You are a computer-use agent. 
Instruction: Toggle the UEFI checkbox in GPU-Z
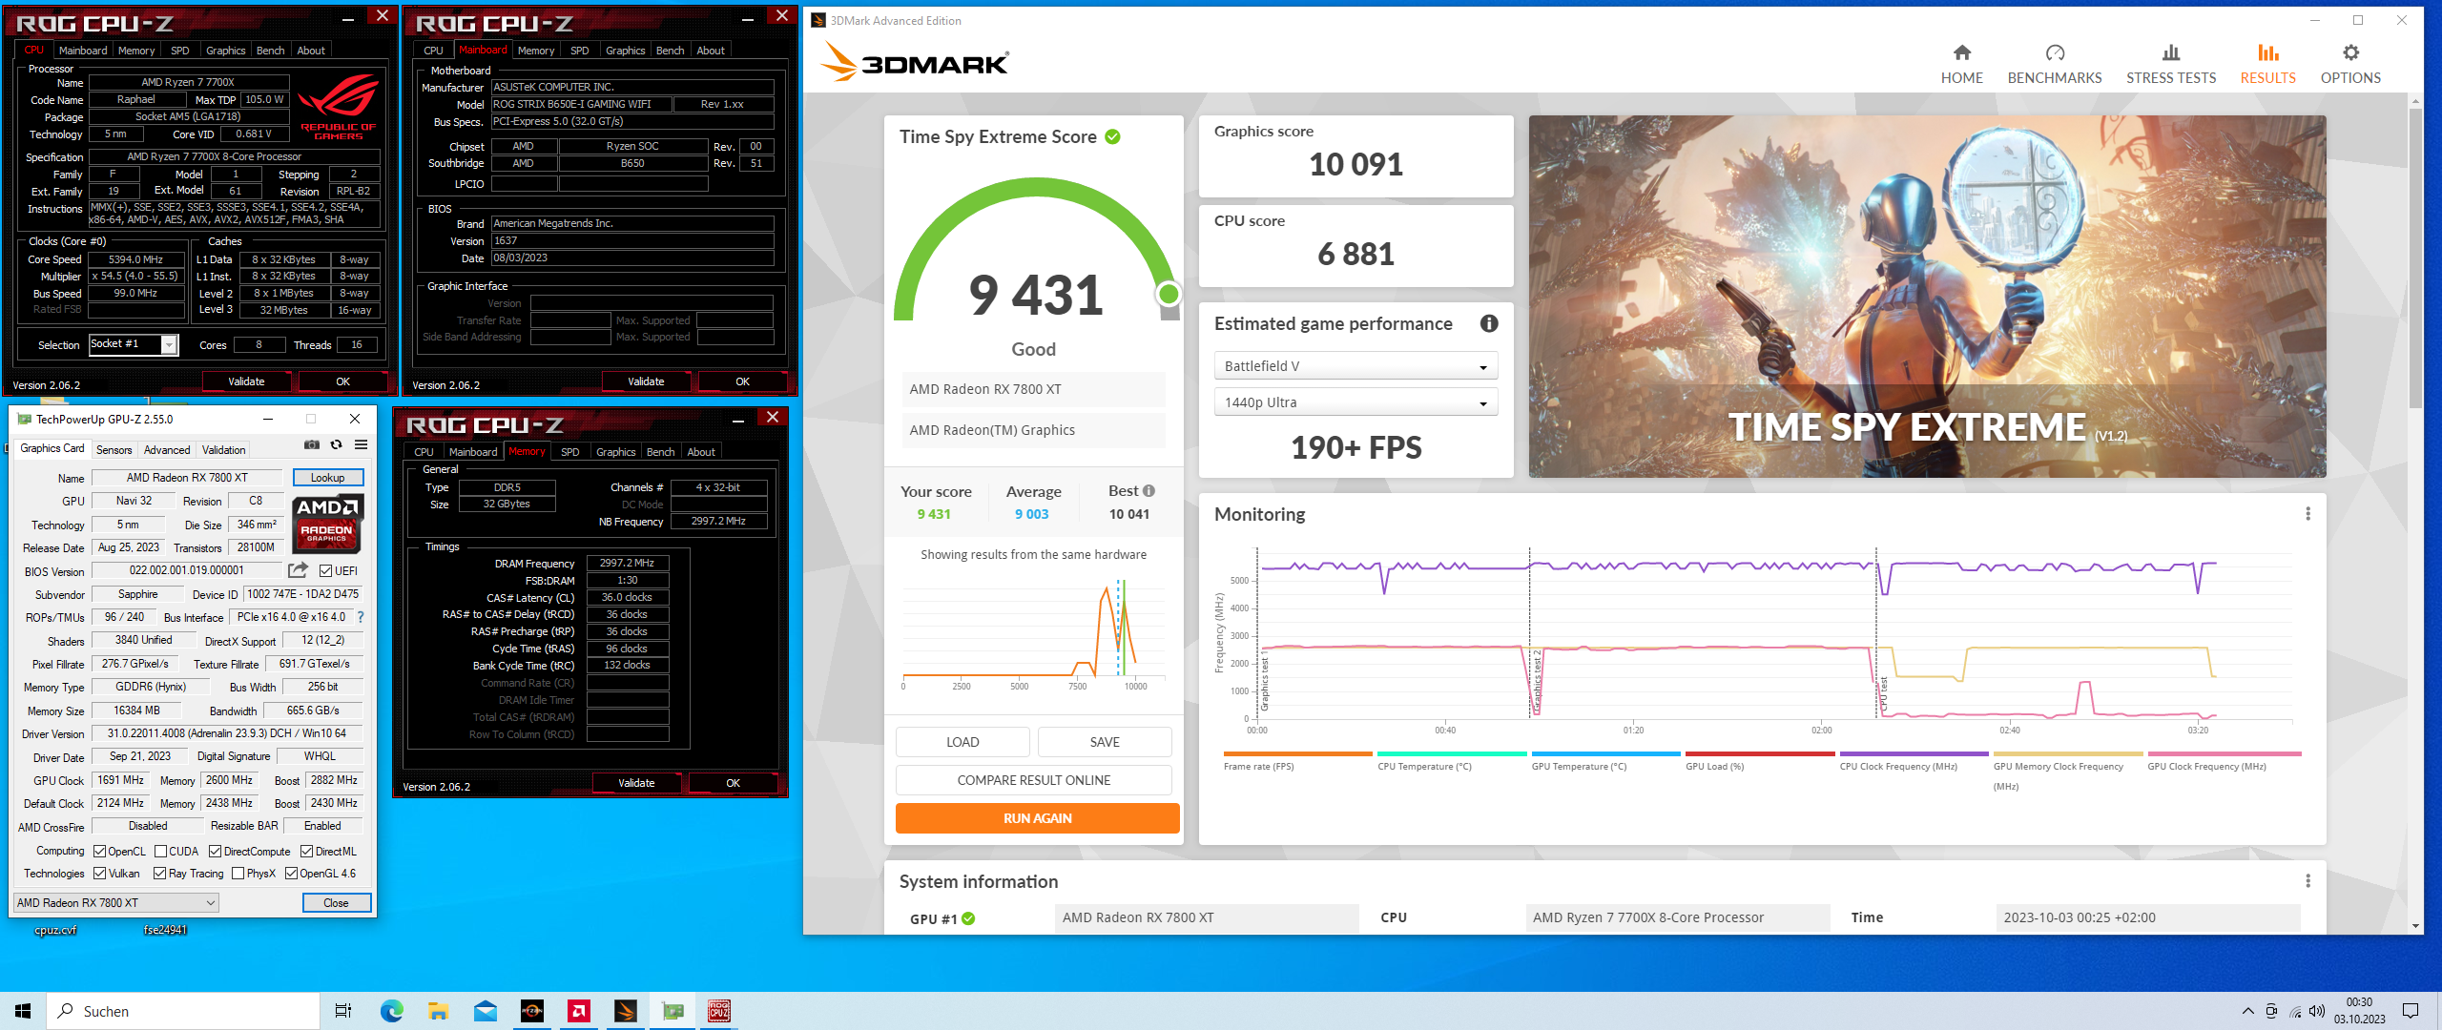[325, 571]
